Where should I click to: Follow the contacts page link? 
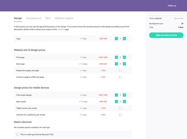click(x=61, y=29)
